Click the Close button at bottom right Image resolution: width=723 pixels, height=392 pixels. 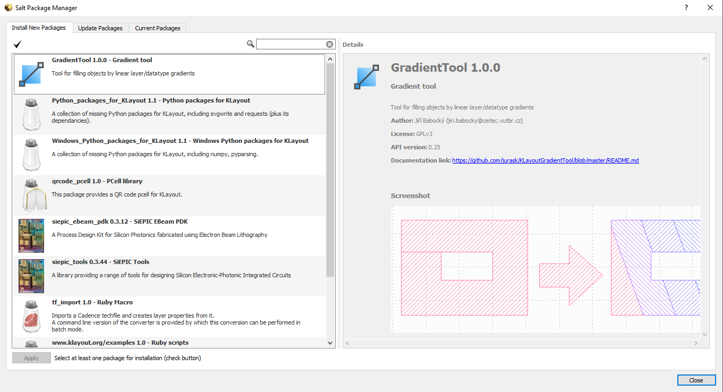[x=696, y=380]
